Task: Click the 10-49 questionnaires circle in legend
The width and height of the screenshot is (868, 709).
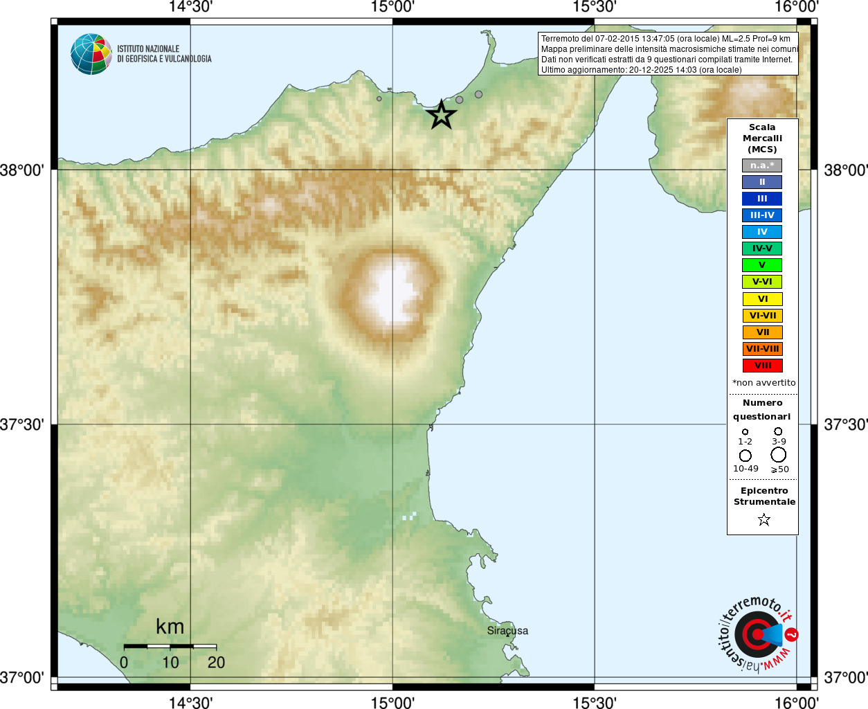Action: (x=745, y=456)
